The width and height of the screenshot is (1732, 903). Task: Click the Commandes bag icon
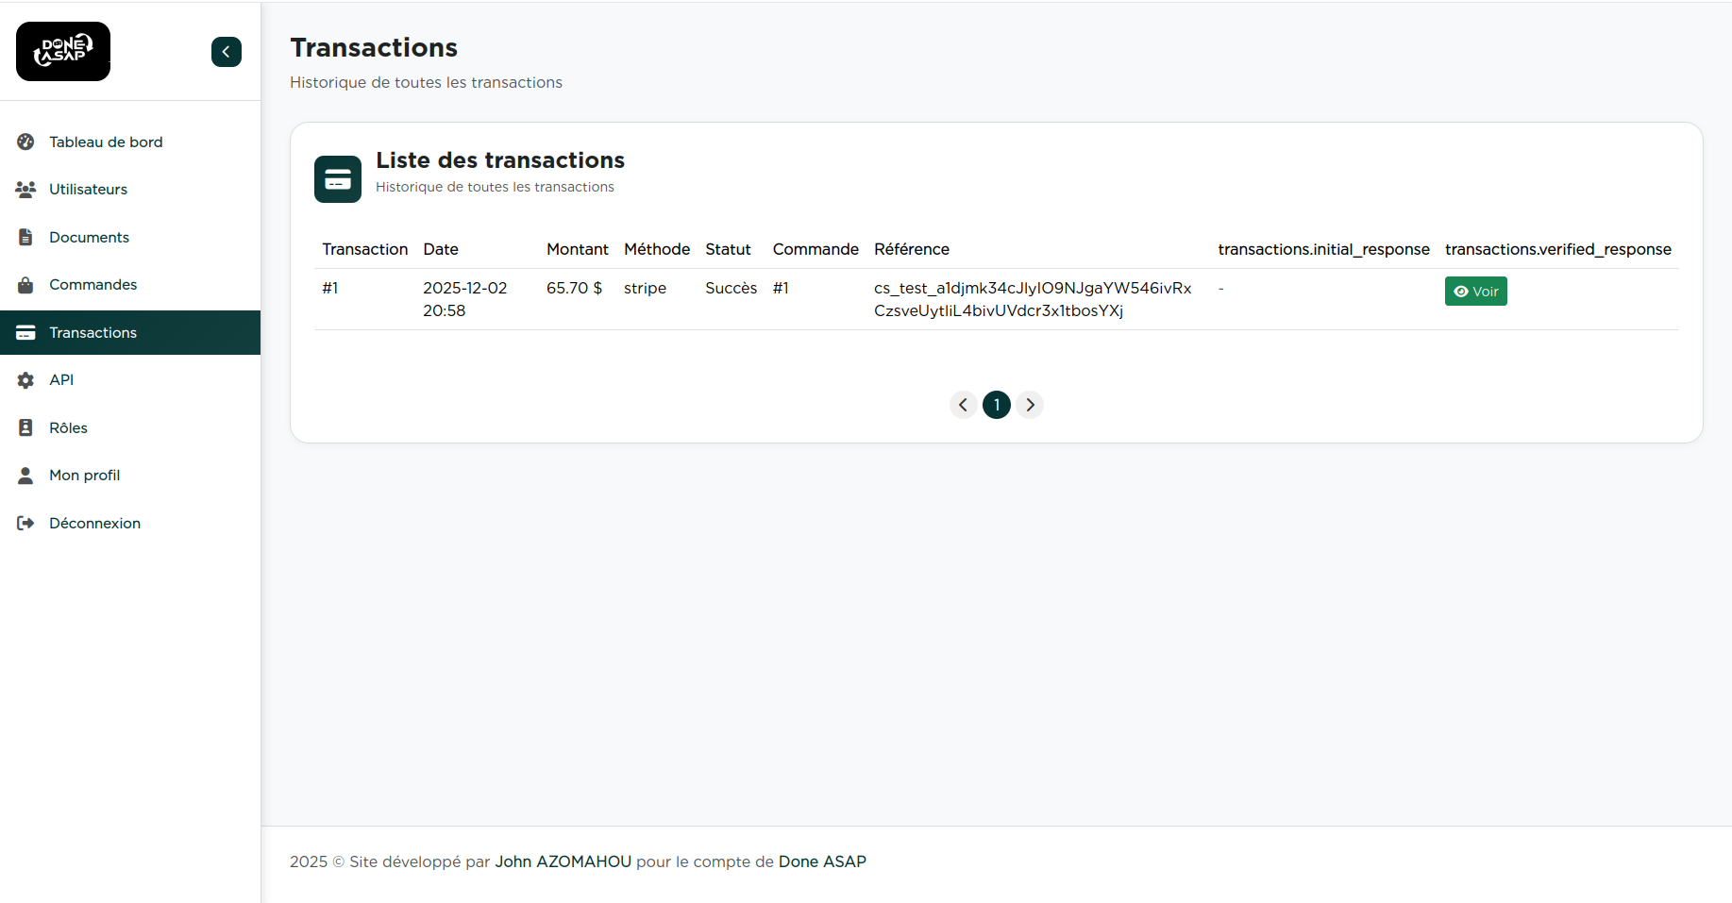25,285
